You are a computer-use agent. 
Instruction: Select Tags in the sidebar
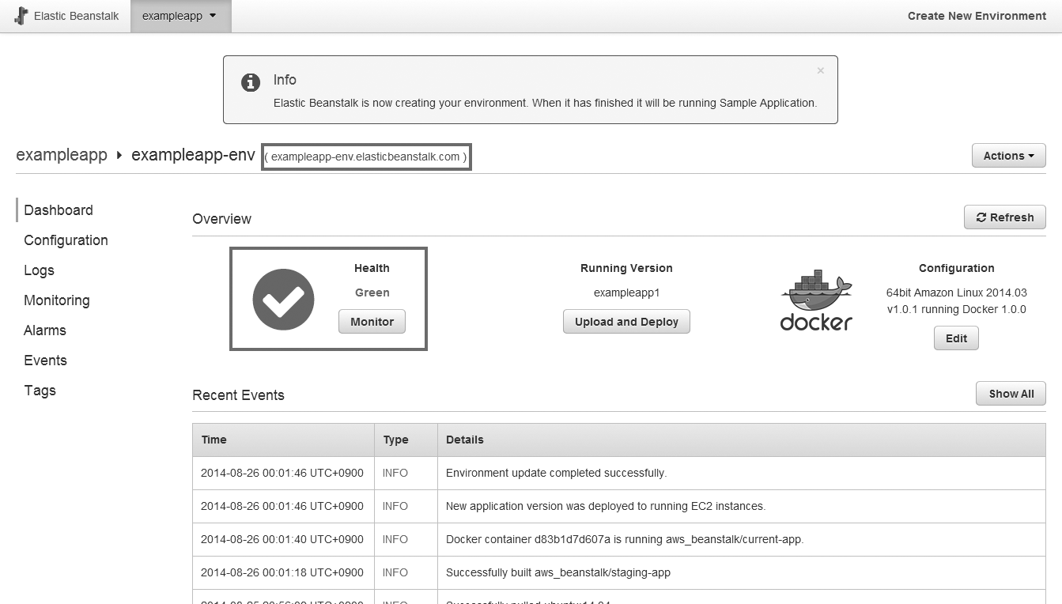40,391
